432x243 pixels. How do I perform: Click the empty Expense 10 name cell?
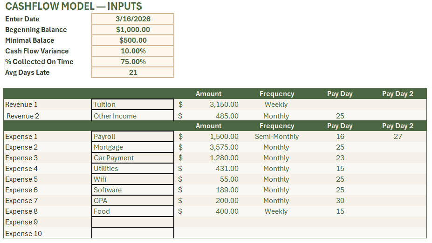tap(133, 233)
